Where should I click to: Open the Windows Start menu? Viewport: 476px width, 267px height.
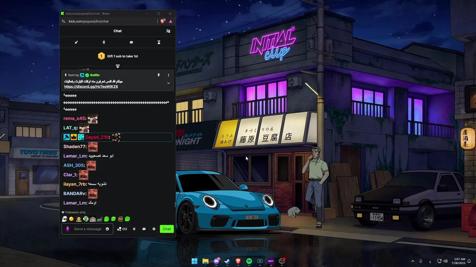pyautogui.click(x=194, y=261)
